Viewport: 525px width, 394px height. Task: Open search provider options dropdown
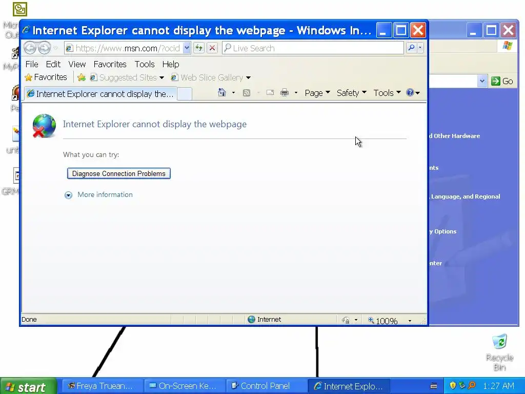(420, 48)
